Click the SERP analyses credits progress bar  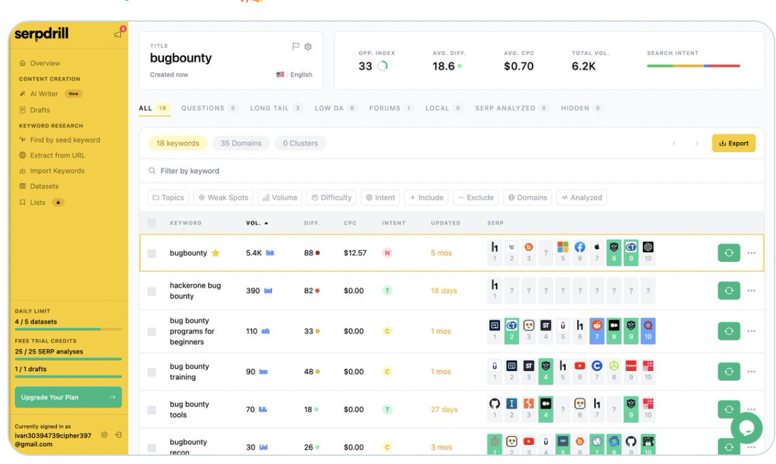point(69,359)
